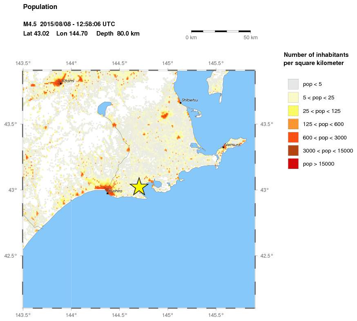Viewport: 357px width, 321px height.
Task: Click the Kitami city square marker
Action: (60, 83)
